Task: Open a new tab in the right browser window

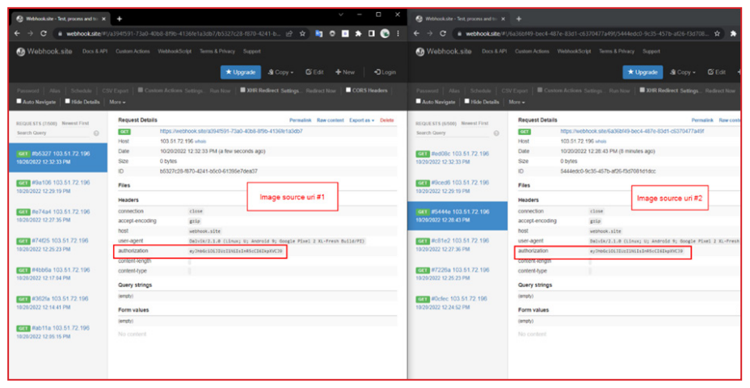Action: pyautogui.click(x=519, y=19)
